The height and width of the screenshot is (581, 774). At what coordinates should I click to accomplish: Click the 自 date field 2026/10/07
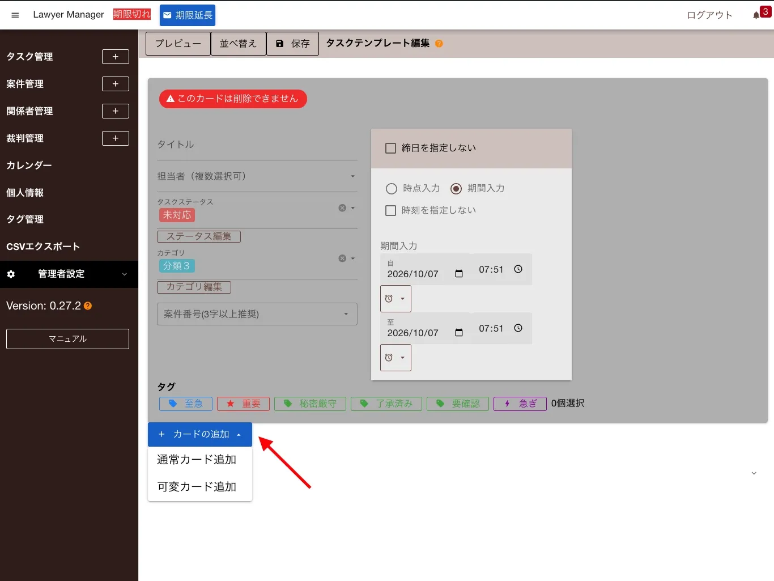pyautogui.click(x=413, y=274)
